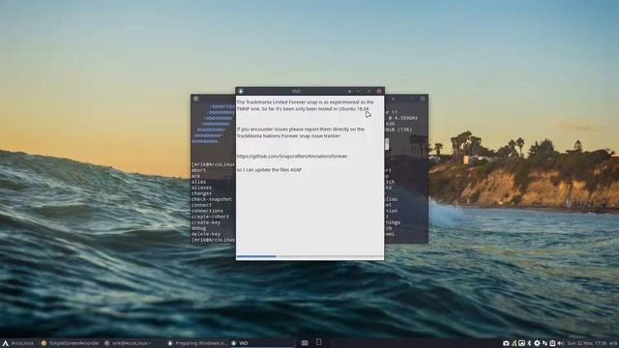
Task: Open the volume speaker tray icon
Action: 561,344
